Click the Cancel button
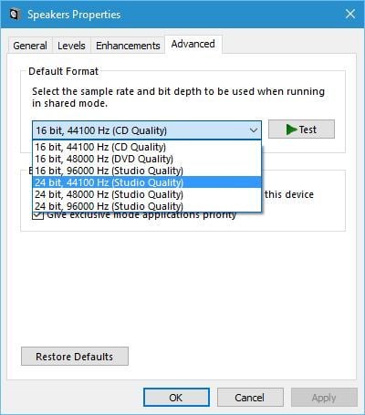The image size is (365, 415). 250,398
